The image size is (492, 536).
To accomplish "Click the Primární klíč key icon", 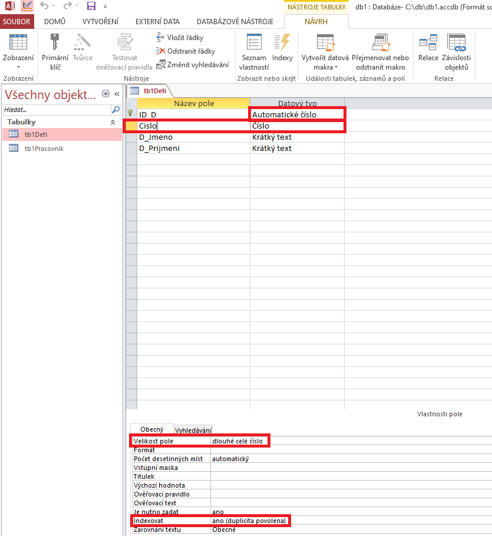I will point(55,43).
